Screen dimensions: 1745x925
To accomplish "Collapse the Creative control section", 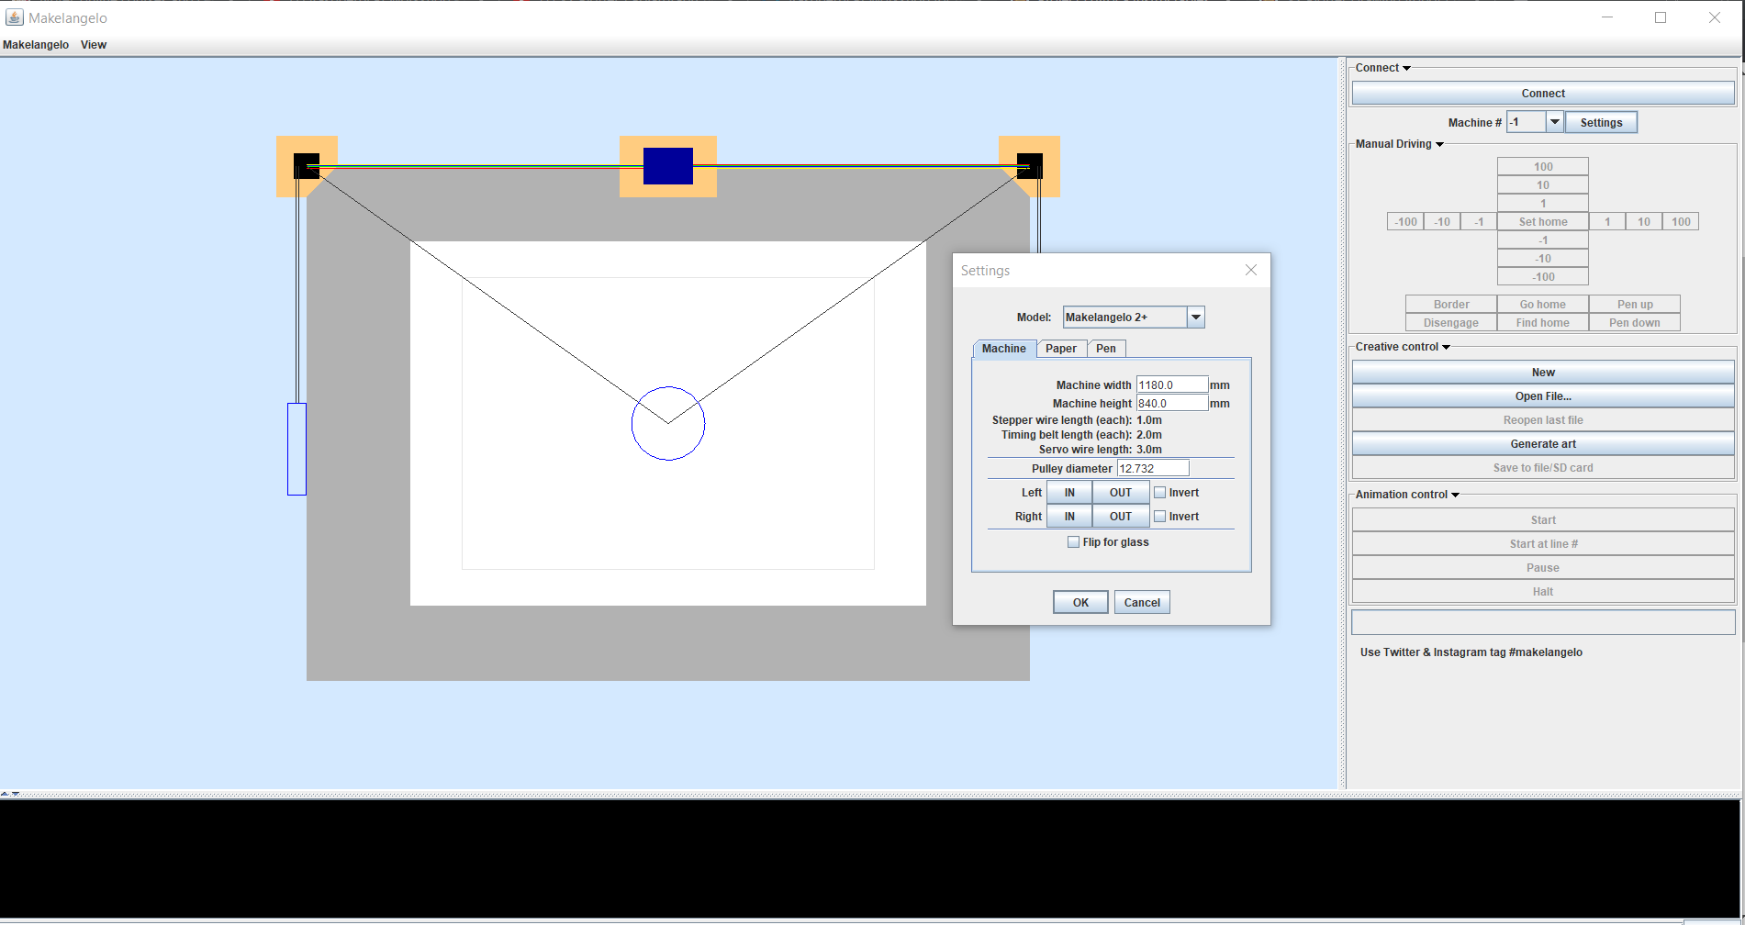I will tap(1448, 347).
